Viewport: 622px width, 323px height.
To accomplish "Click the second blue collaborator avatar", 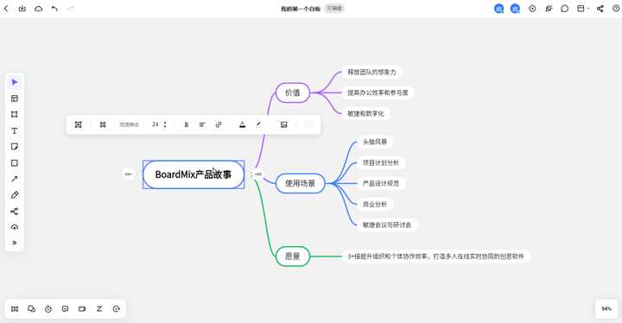I will click(x=515, y=9).
